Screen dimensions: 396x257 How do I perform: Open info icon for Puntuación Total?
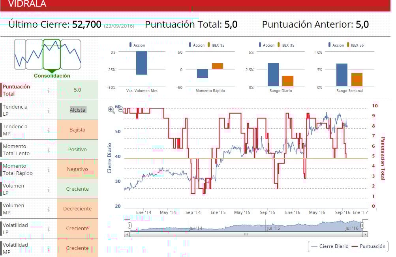tap(49, 90)
